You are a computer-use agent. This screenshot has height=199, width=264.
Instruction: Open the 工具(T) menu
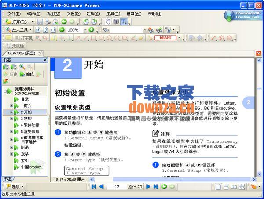point(113,14)
